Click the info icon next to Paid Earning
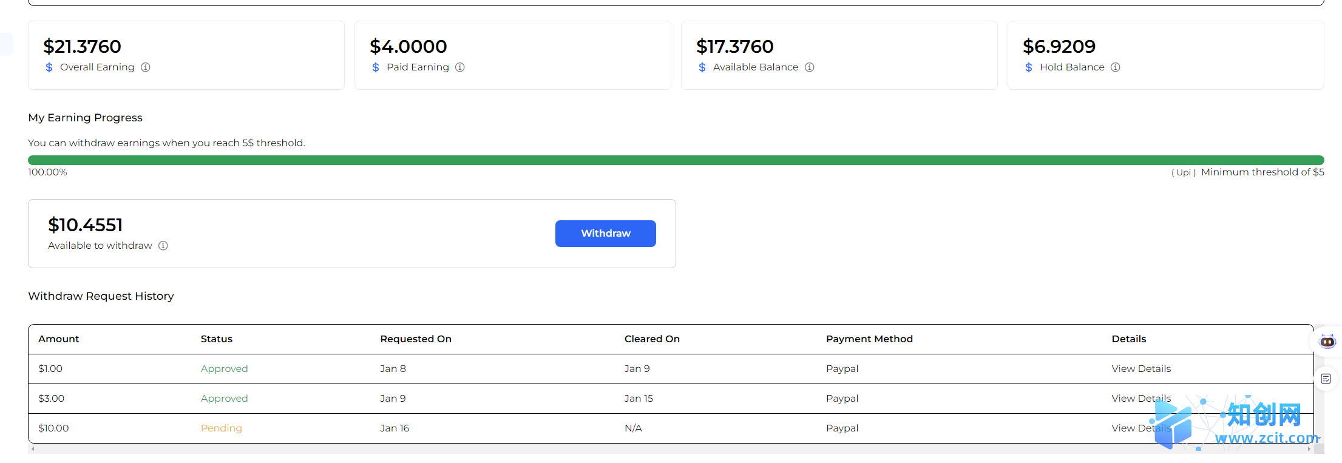 460,67
